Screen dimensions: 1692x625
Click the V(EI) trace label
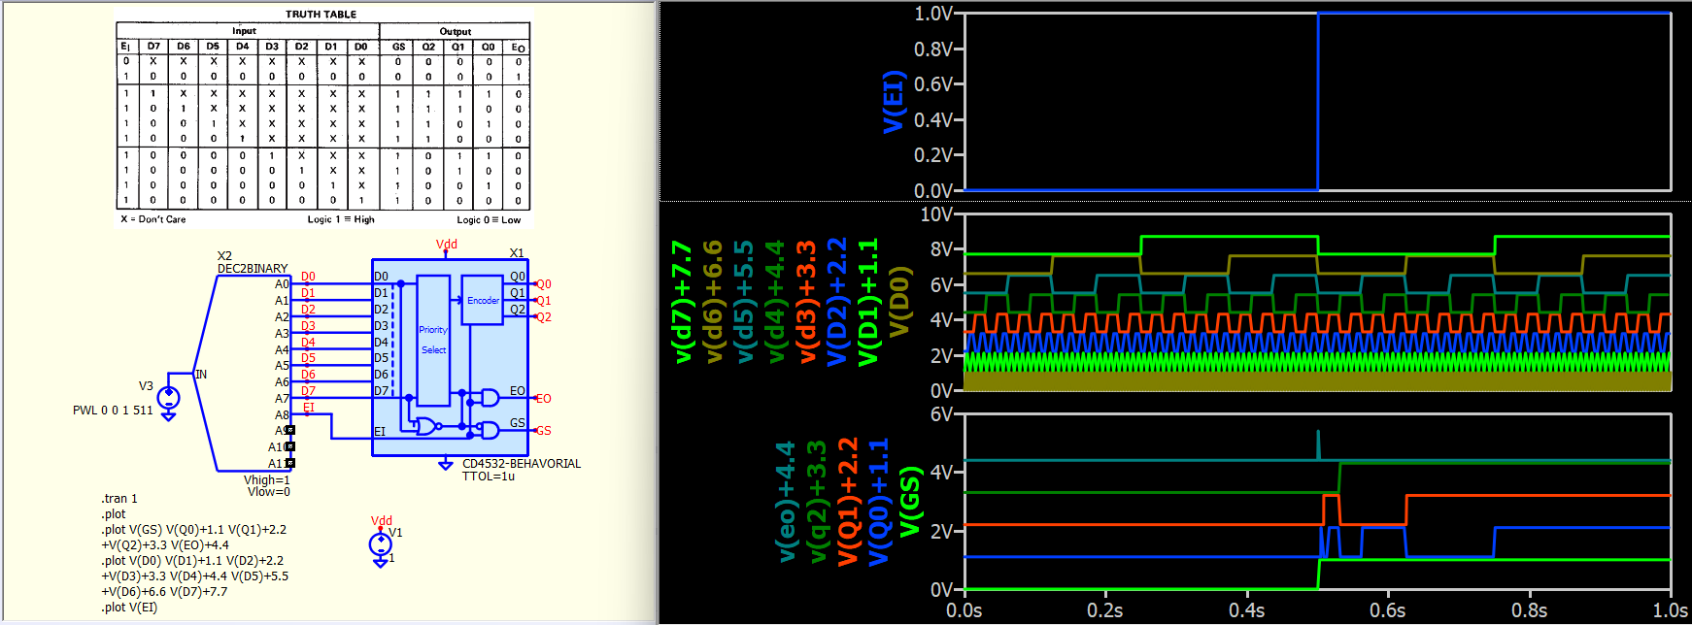894,102
